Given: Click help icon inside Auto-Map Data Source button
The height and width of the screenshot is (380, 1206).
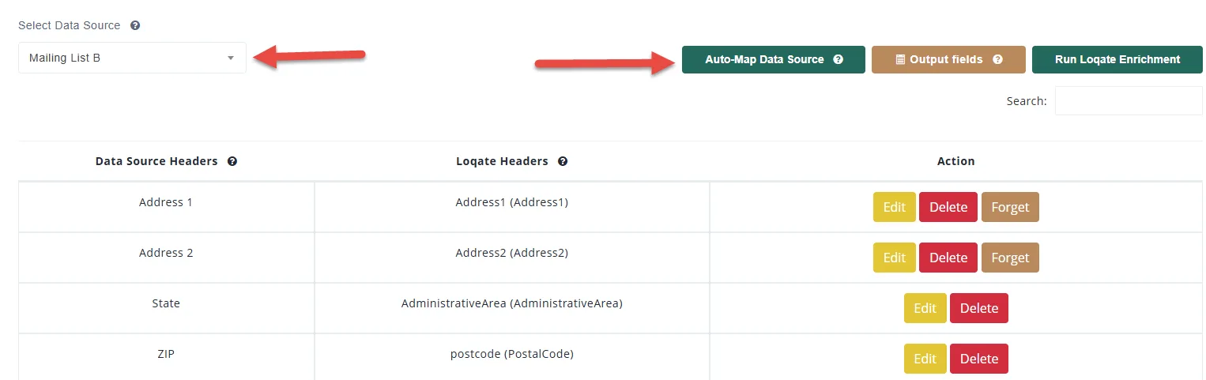Looking at the screenshot, I should tap(838, 59).
